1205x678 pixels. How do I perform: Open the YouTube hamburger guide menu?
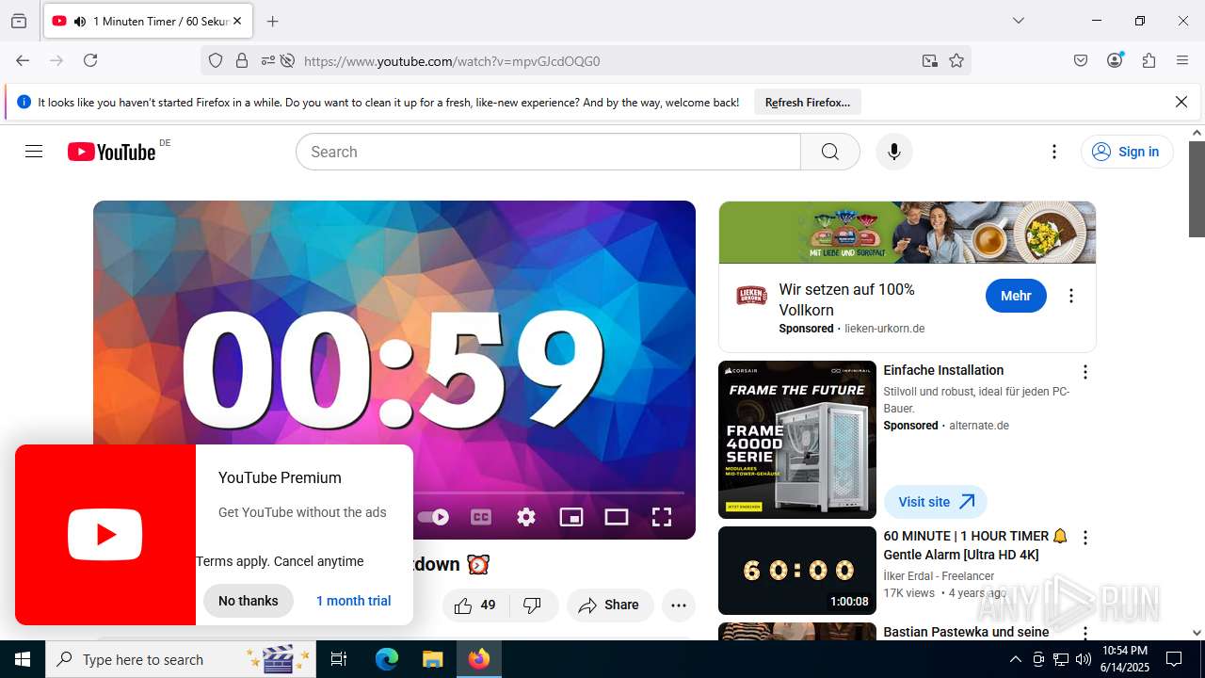(34, 152)
